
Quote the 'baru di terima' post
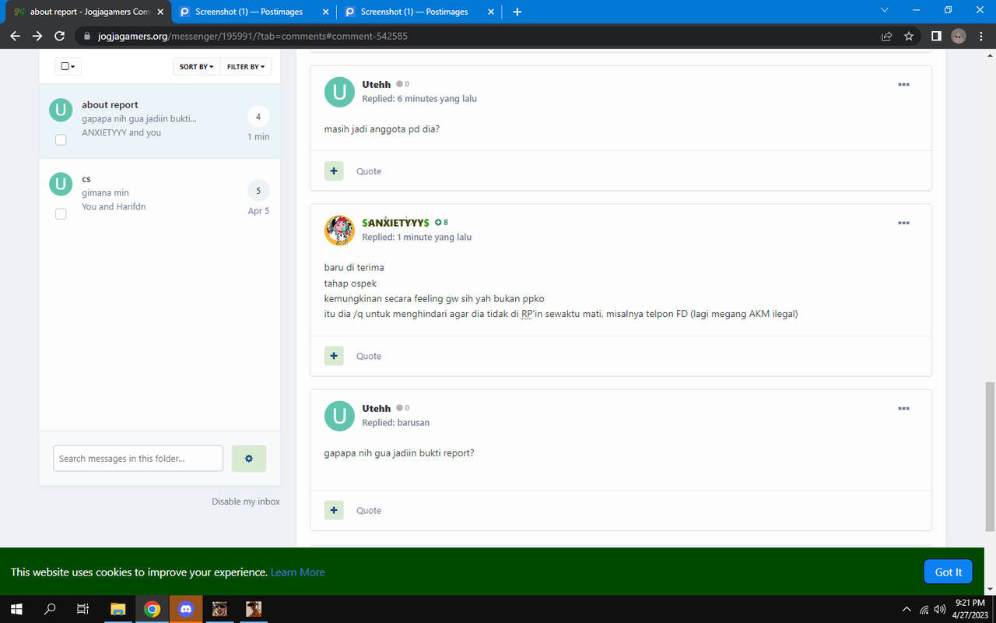tap(369, 357)
